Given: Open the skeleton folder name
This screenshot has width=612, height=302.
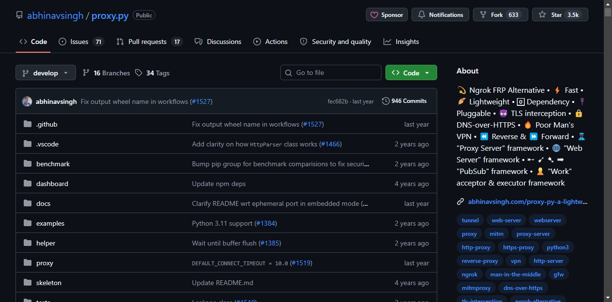Looking at the screenshot, I should tap(49, 283).
